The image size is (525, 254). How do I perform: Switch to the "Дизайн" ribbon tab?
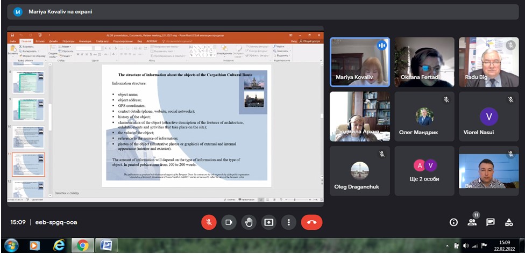coord(54,41)
